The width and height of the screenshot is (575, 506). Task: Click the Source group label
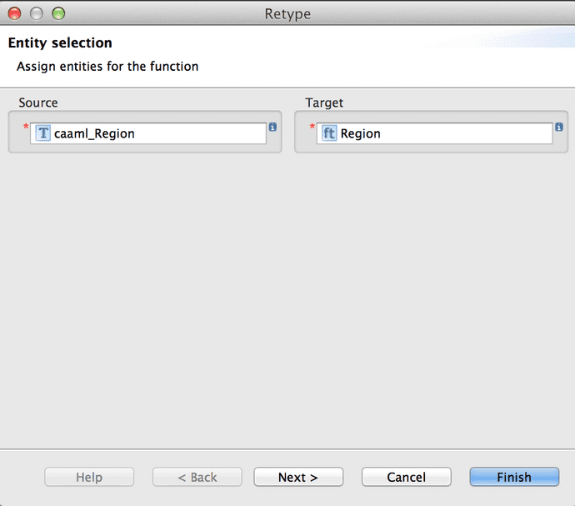[x=38, y=103]
